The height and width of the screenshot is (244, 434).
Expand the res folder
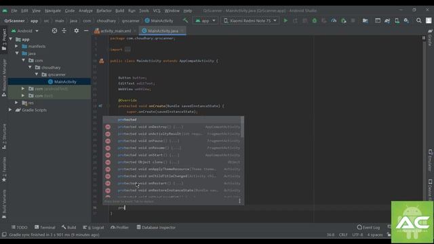[x=16, y=102]
